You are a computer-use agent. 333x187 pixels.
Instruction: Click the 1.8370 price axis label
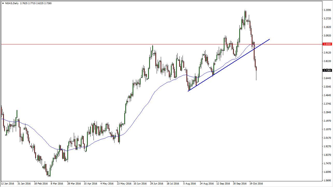pyautogui.click(x=328, y=155)
